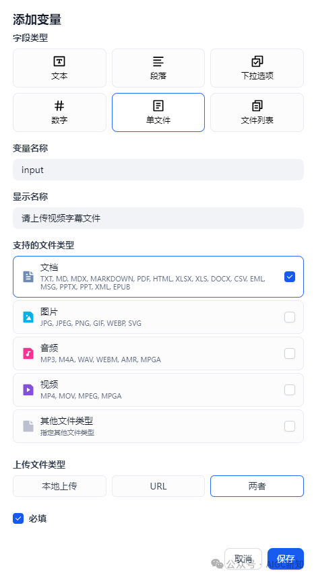Screen dimensions: 314x577
Task: Choose the 单文件 single file type icon
Action: coord(158,106)
